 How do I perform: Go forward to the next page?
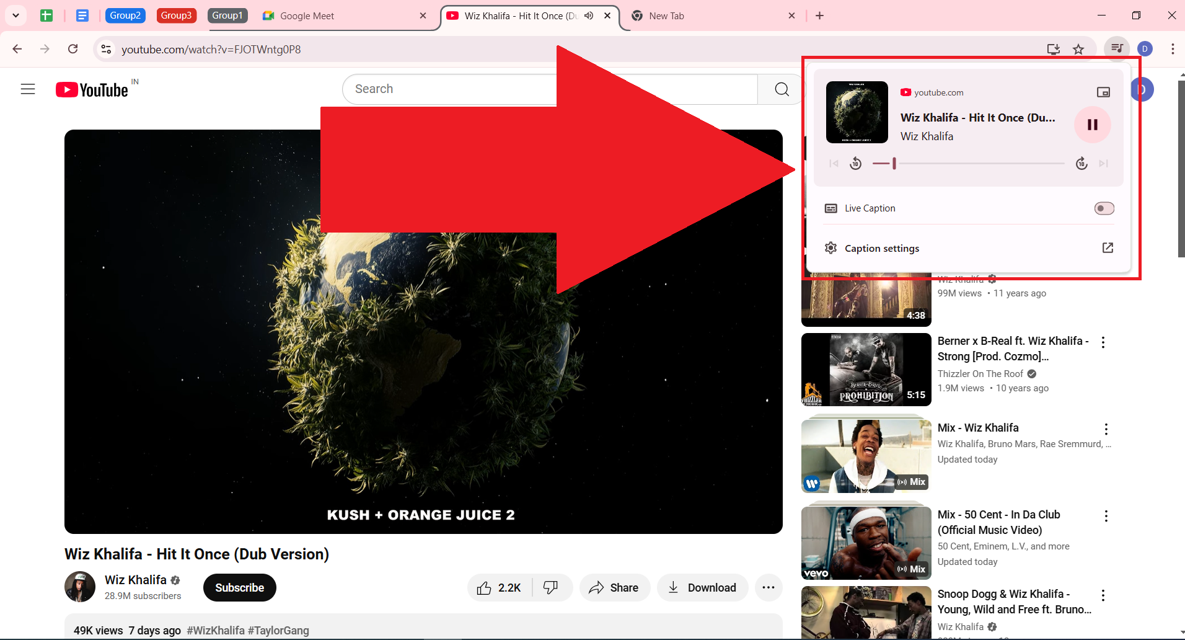[45, 49]
